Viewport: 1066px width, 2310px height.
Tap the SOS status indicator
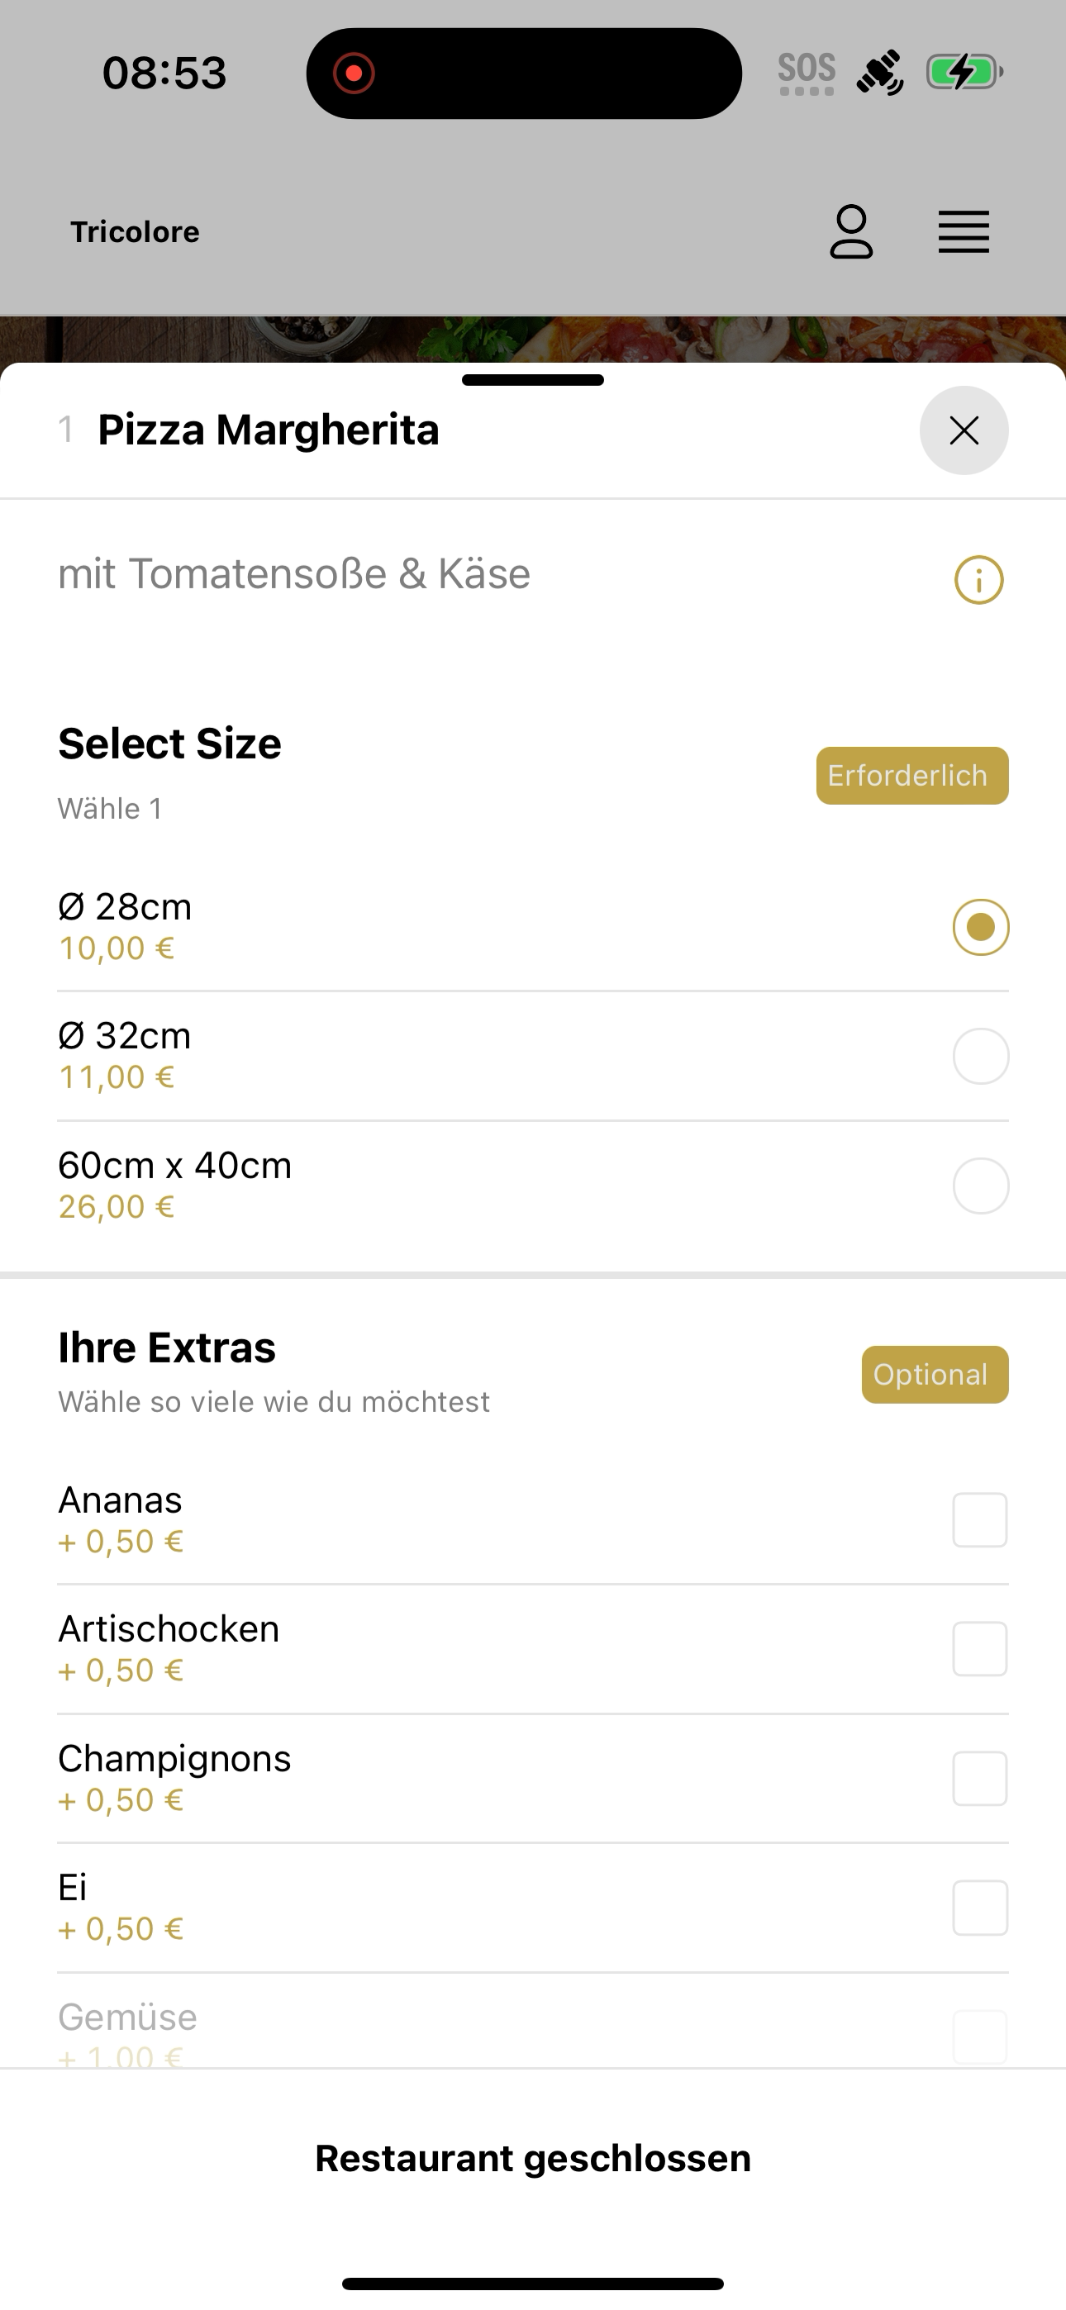[807, 73]
